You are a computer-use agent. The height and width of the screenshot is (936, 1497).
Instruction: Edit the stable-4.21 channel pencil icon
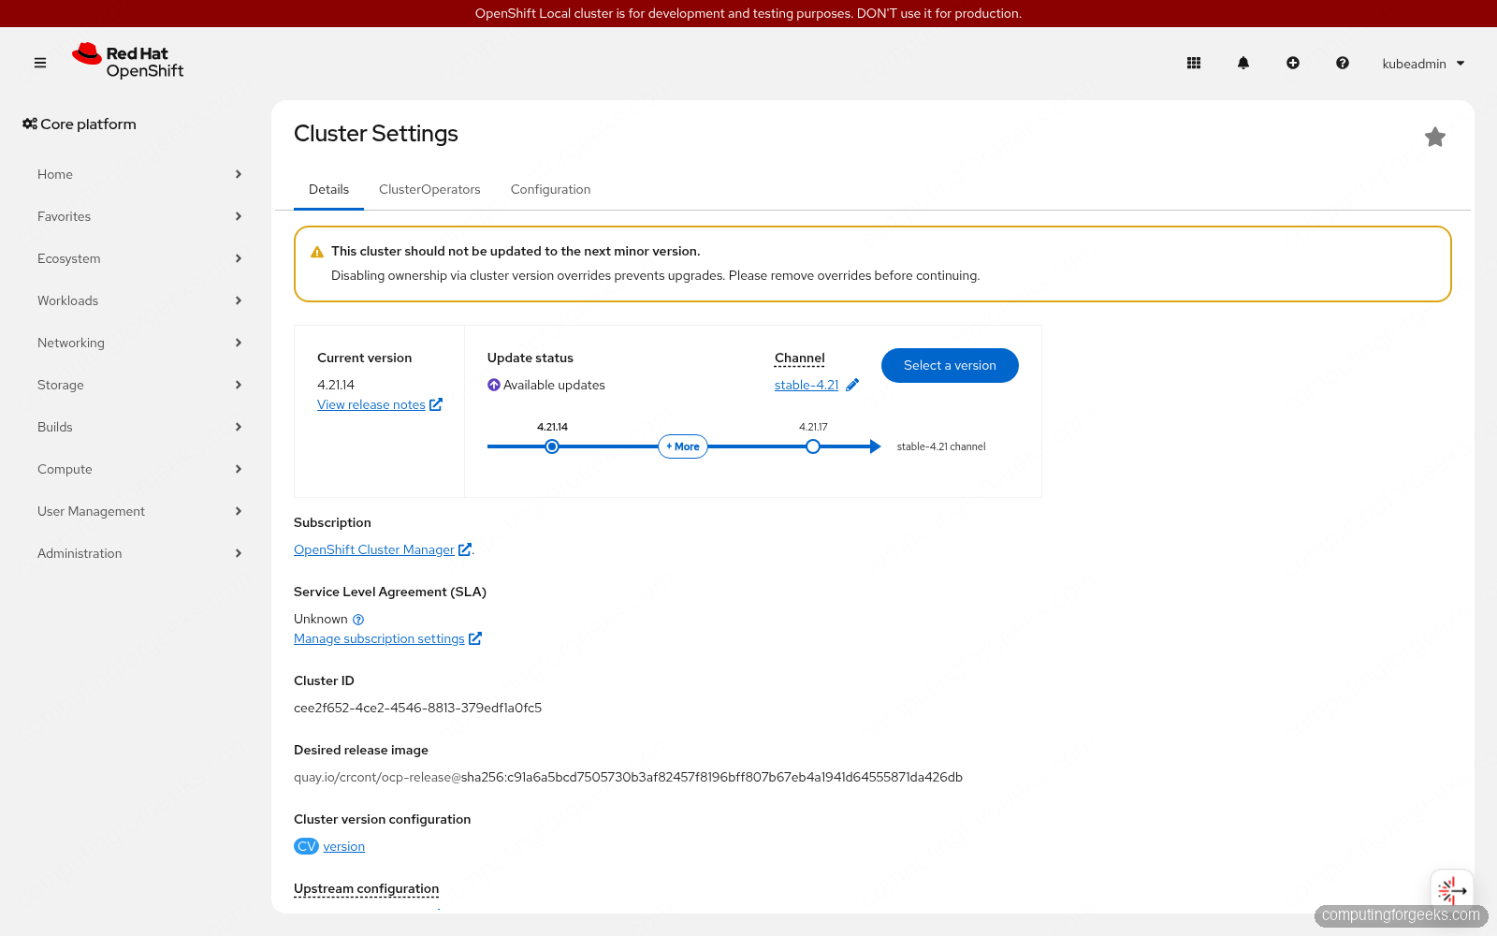coord(852,385)
